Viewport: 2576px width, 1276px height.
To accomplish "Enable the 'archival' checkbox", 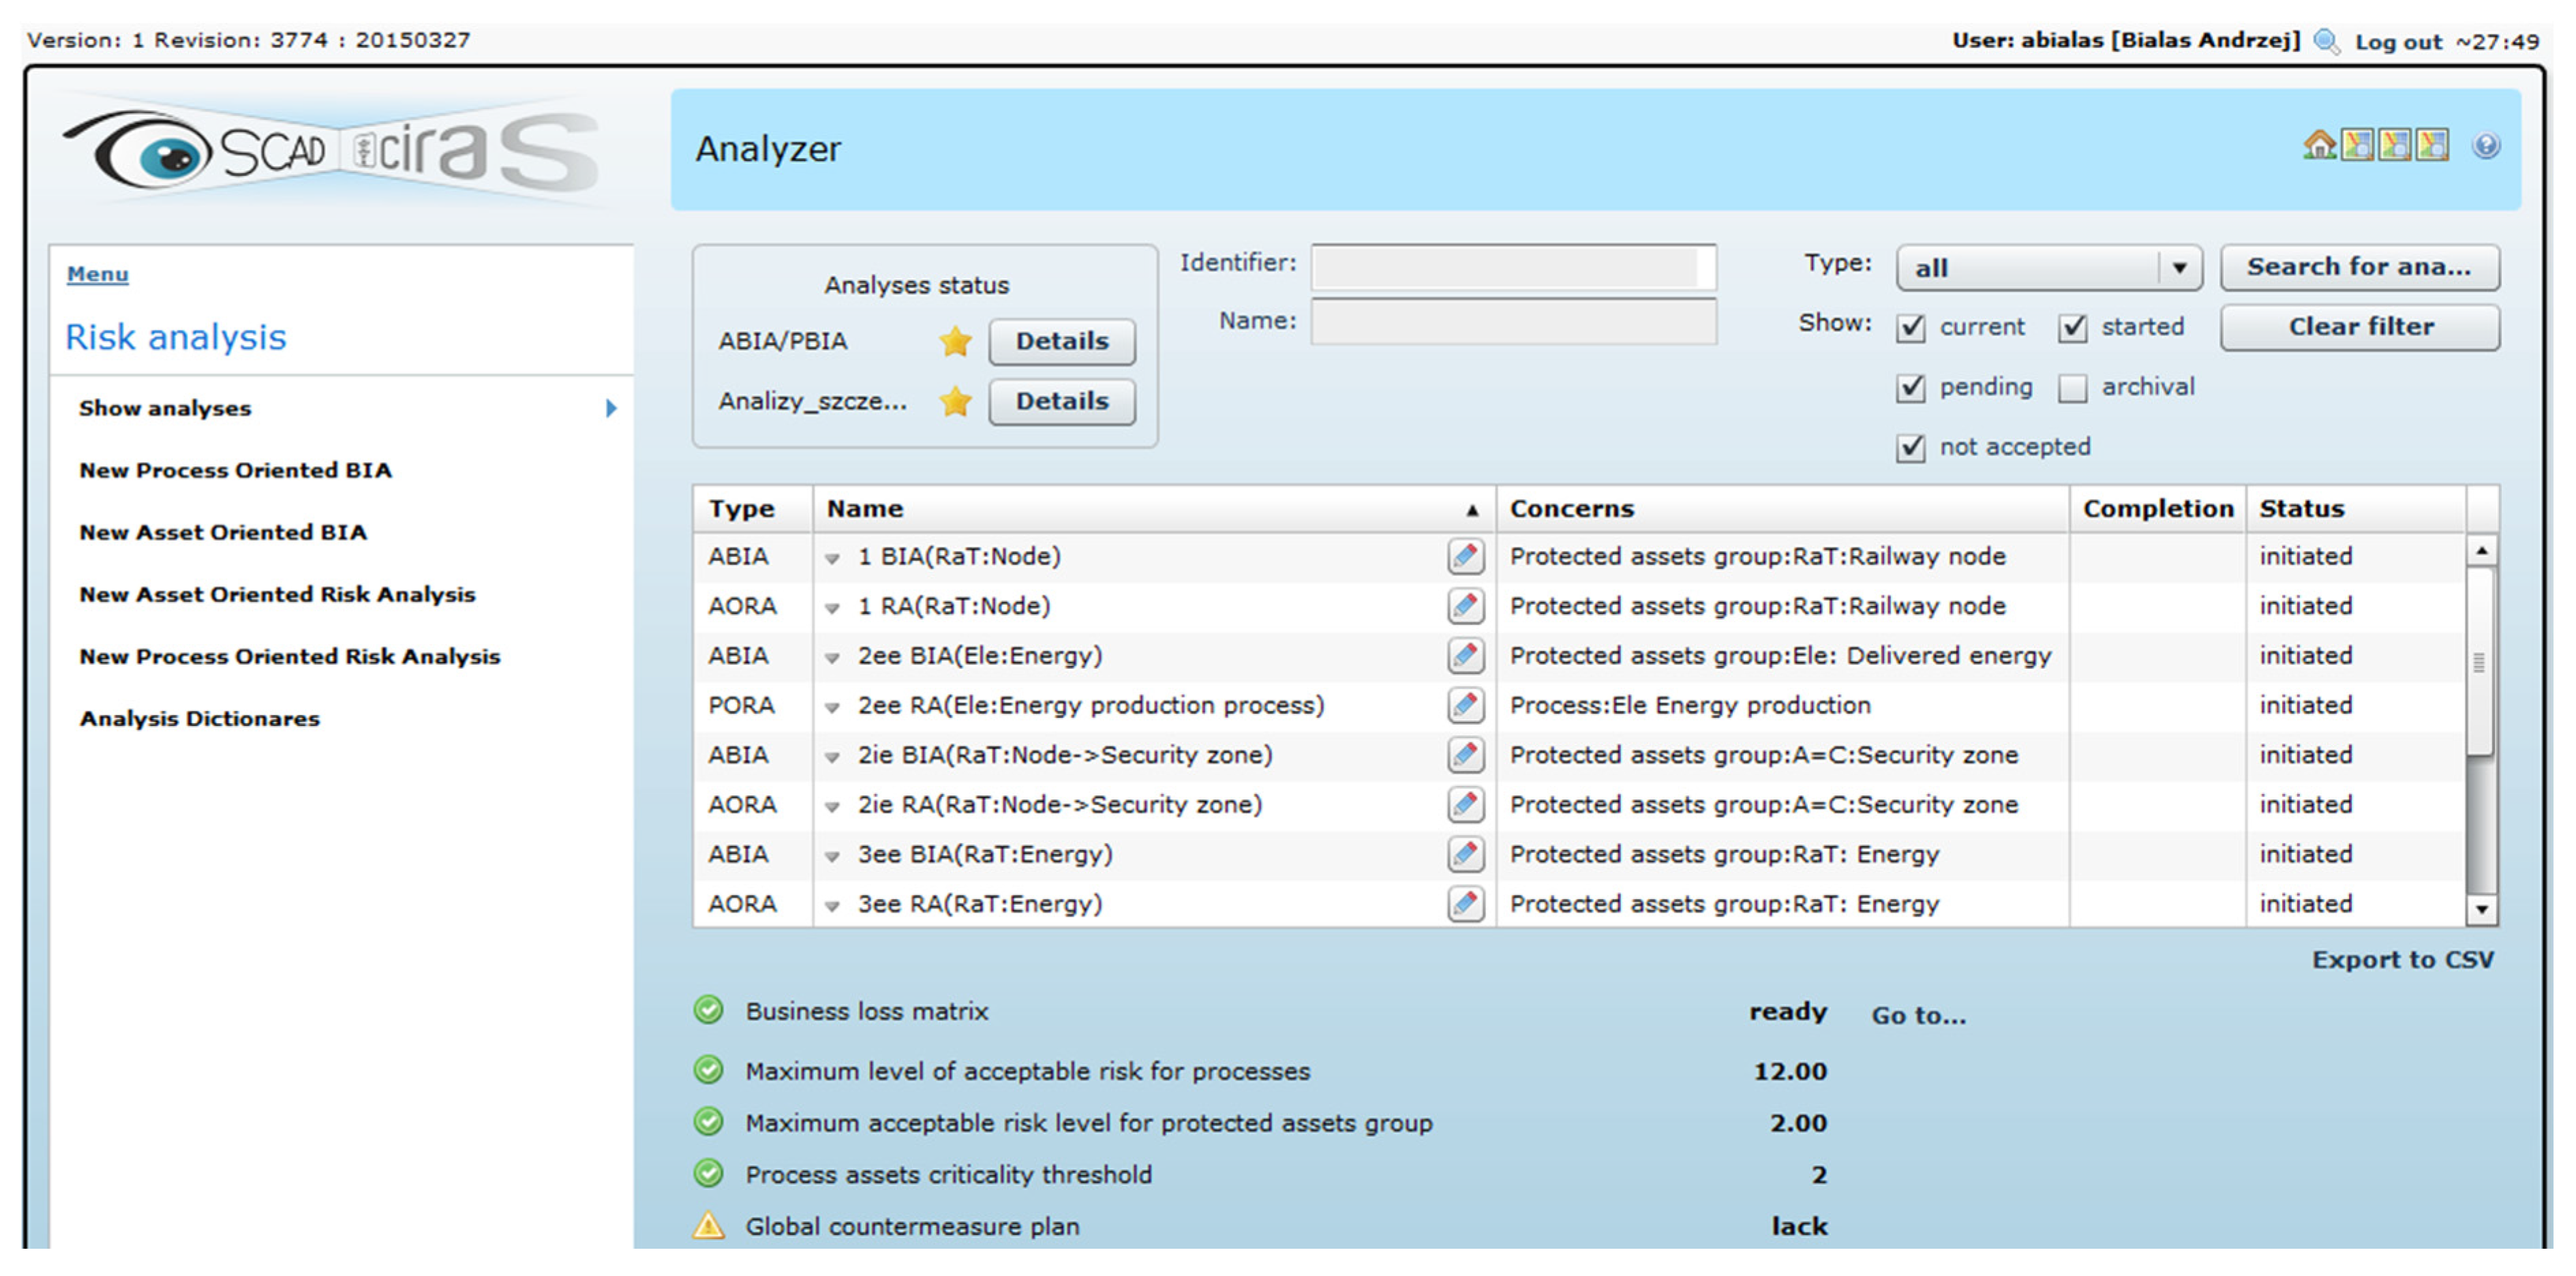I will coord(2073,388).
